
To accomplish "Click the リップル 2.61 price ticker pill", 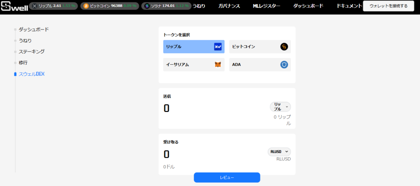I will pos(53,6).
